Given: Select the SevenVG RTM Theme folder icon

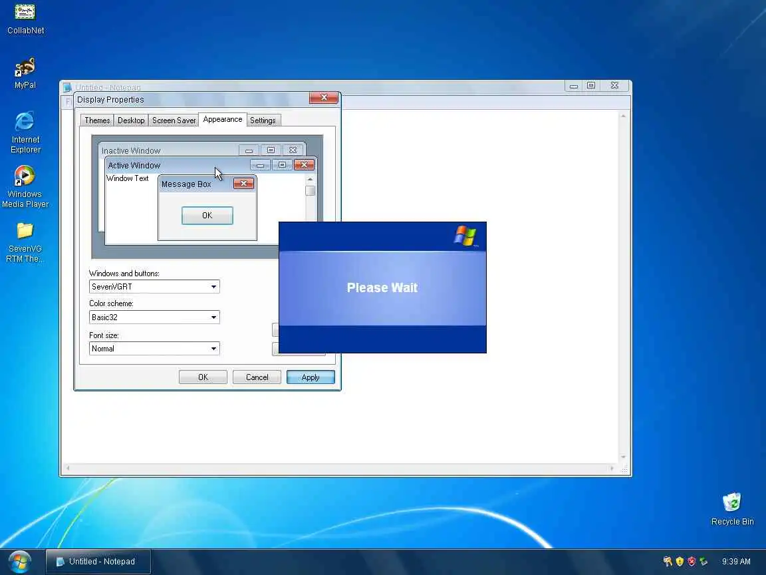Looking at the screenshot, I should pos(25,242).
